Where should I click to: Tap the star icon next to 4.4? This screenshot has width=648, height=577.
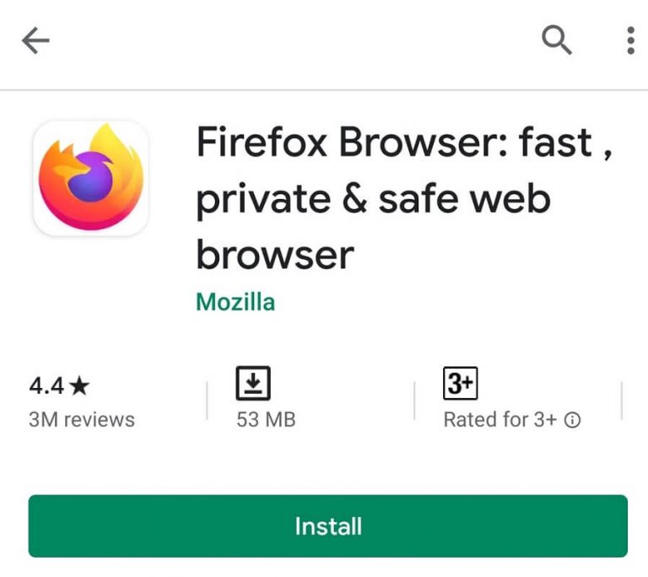pos(79,386)
